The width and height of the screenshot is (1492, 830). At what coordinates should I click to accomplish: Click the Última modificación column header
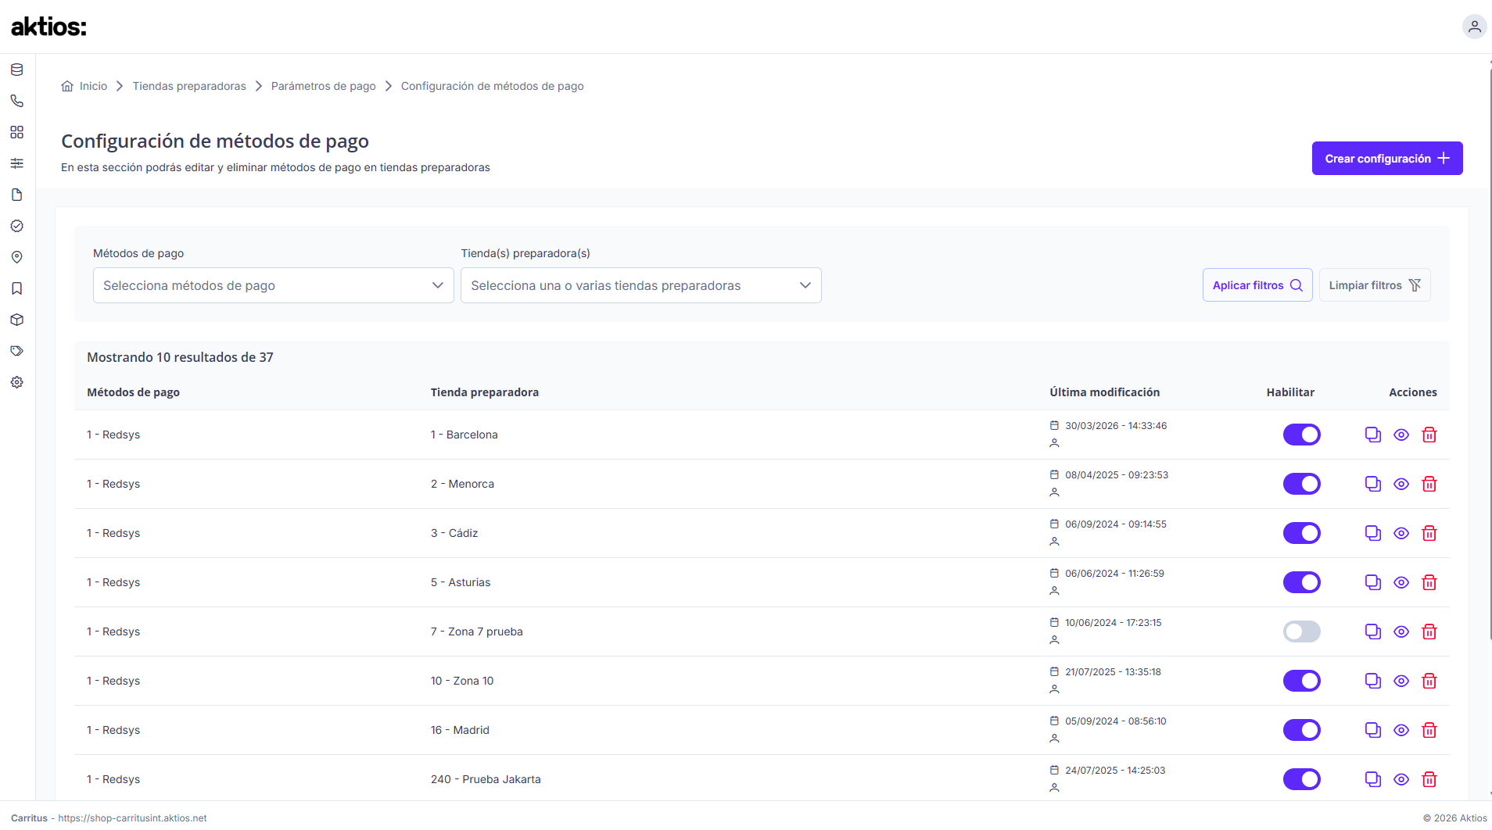coord(1105,392)
